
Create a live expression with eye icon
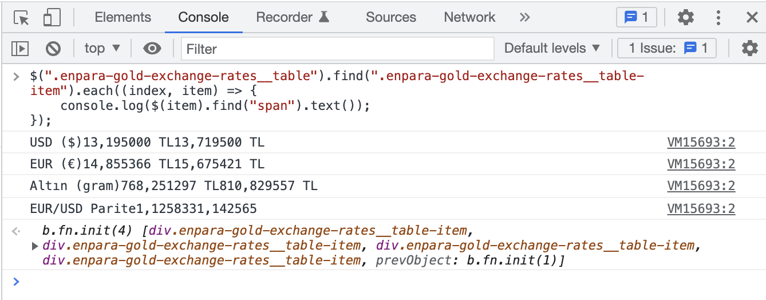(x=152, y=49)
